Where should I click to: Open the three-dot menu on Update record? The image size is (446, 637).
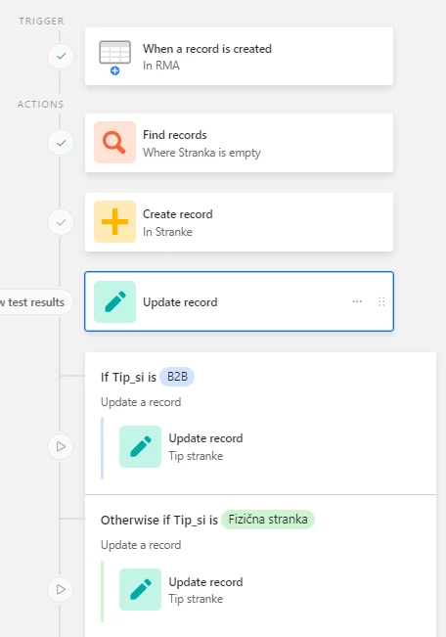pyautogui.click(x=357, y=301)
